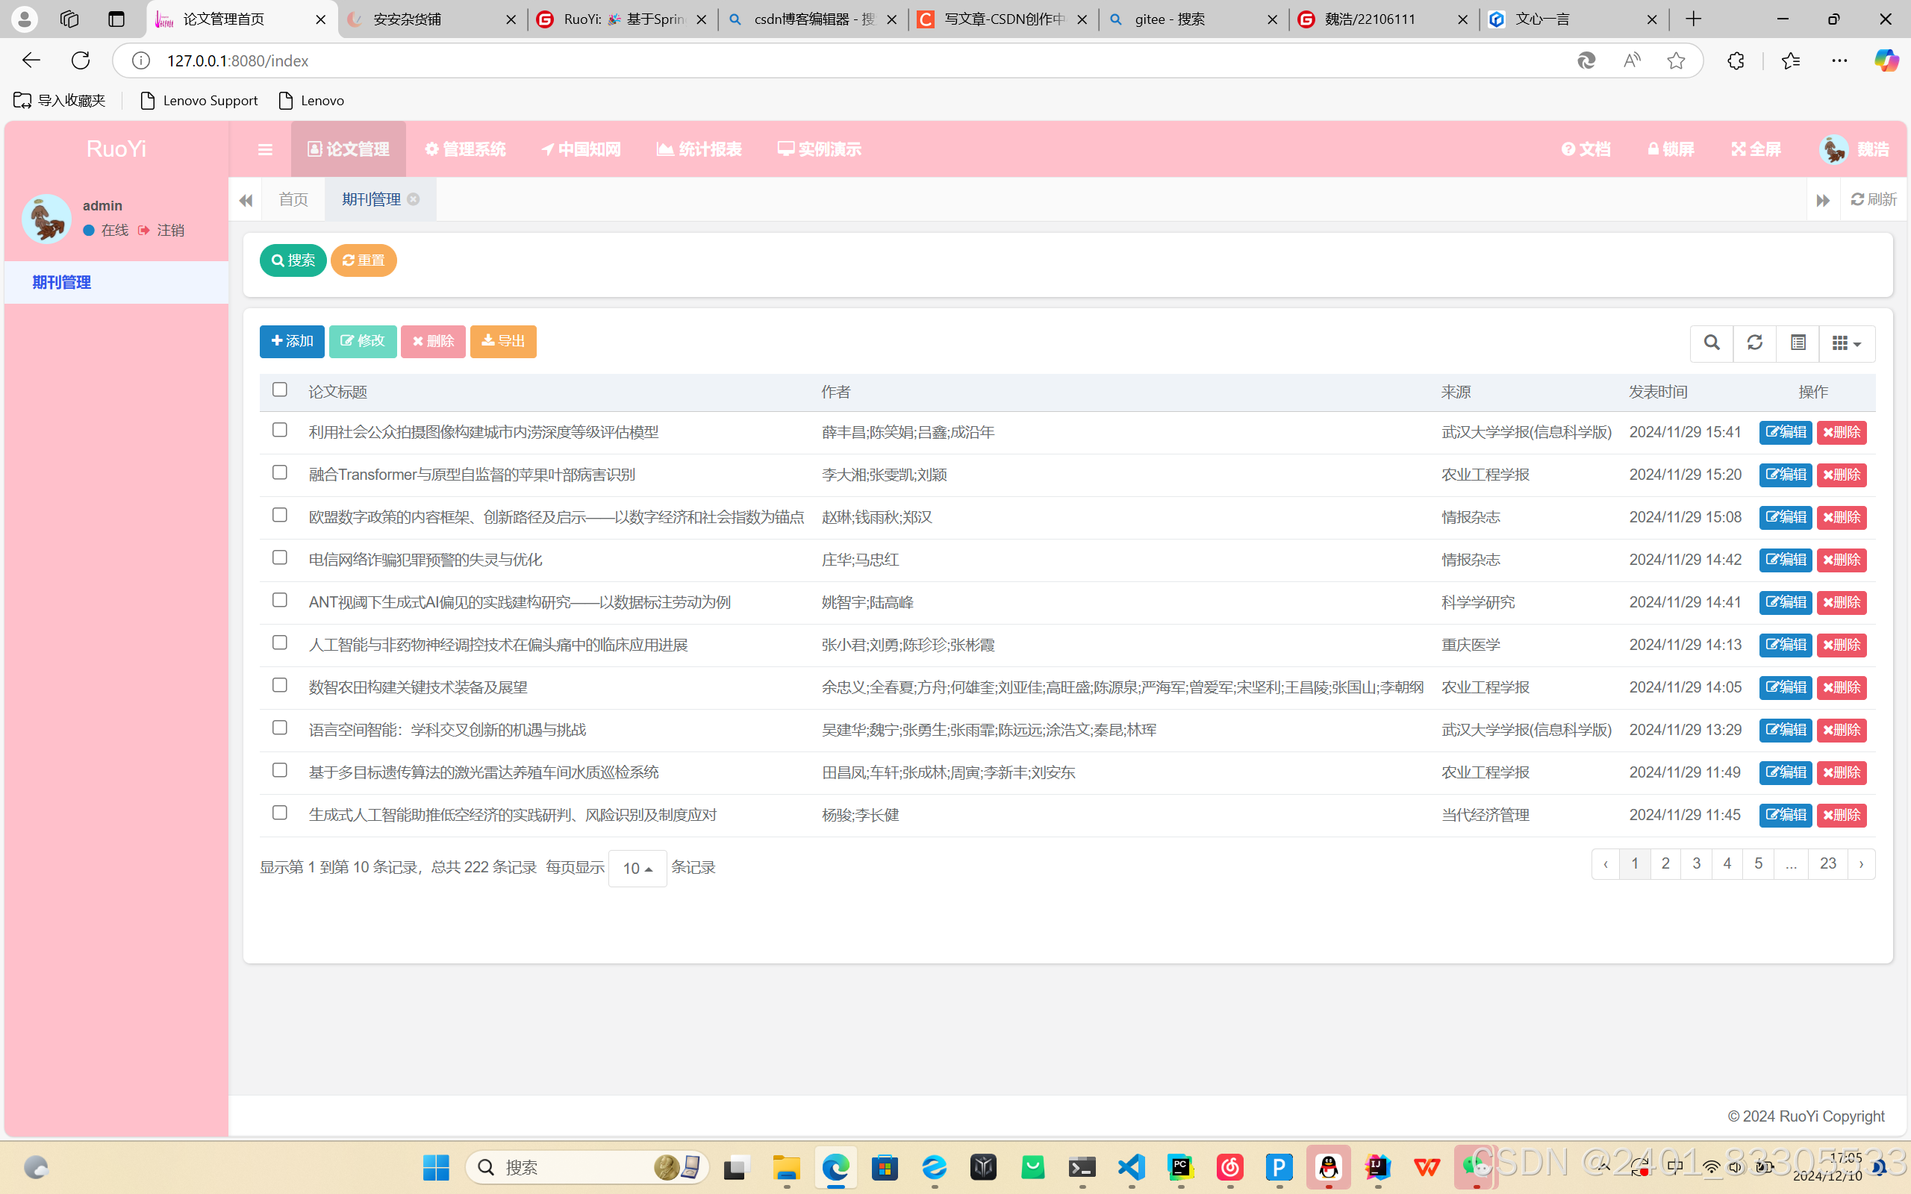
Task: Open VS Code from the taskbar
Action: point(1132,1167)
